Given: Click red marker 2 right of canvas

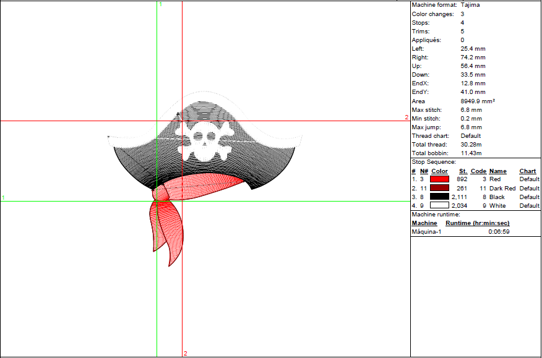Looking at the screenshot, I should 406,117.
